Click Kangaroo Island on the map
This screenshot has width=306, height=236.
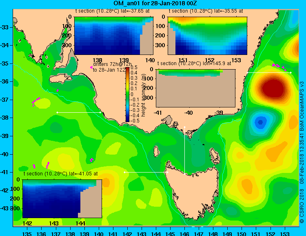60,79
